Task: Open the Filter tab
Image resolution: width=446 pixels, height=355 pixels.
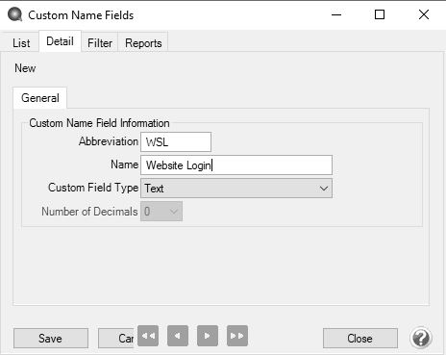Action: point(100,43)
